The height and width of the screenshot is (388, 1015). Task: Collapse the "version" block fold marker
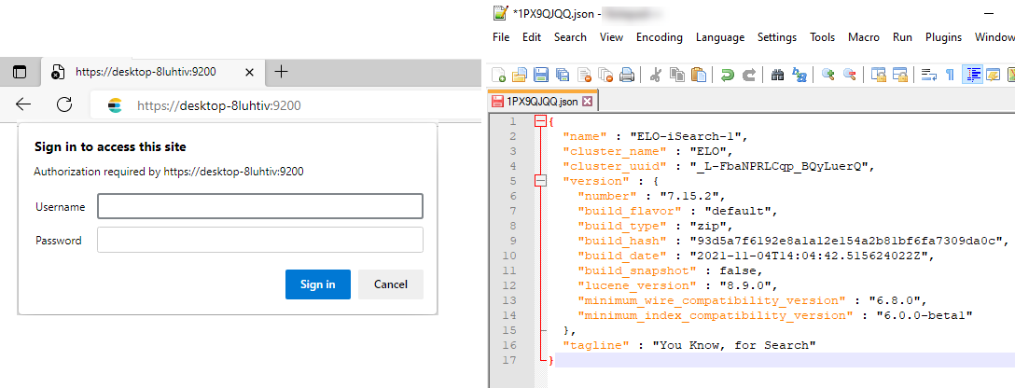(540, 181)
